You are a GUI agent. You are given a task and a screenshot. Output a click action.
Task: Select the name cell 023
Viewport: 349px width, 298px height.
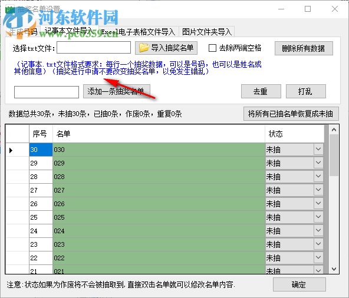[x=159, y=244]
